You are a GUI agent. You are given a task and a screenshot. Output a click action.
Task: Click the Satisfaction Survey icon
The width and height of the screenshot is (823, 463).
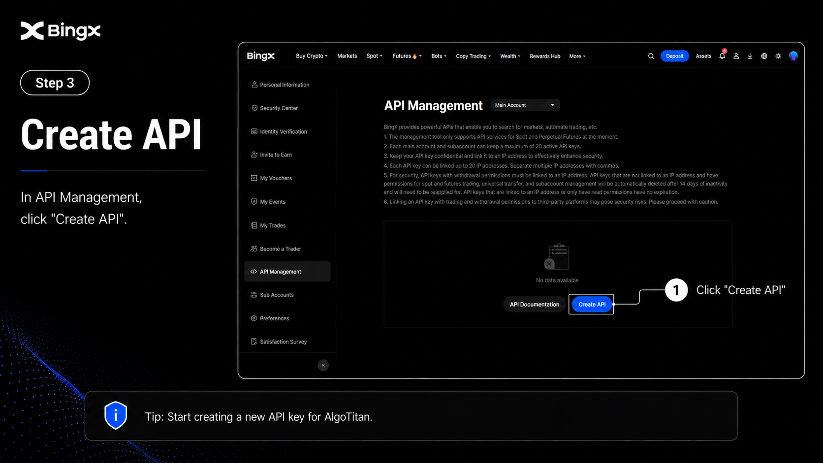pyautogui.click(x=254, y=341)
